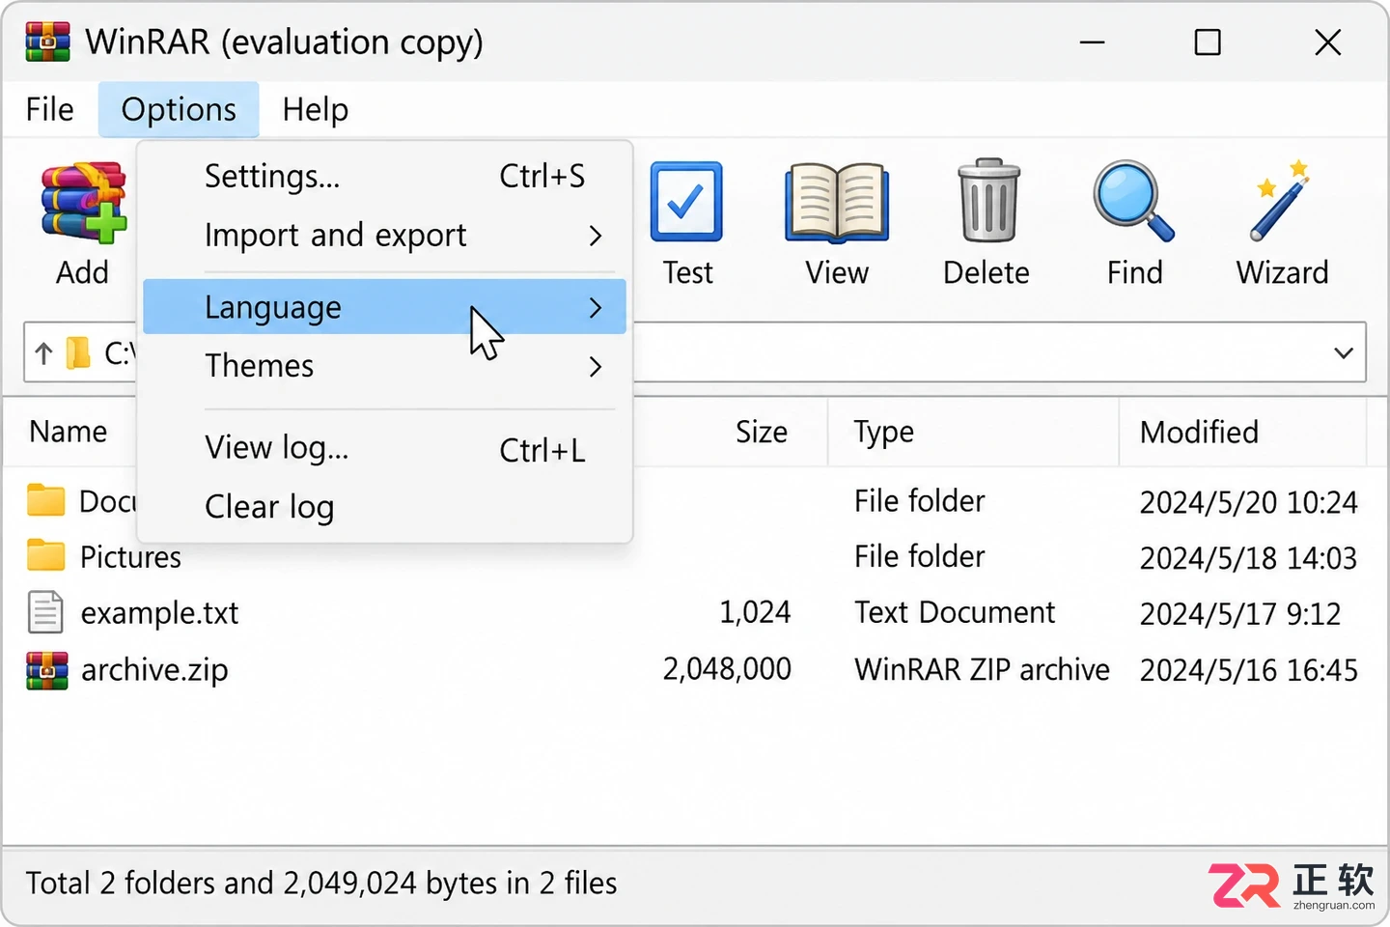Open the File menu

coord(50,109)
